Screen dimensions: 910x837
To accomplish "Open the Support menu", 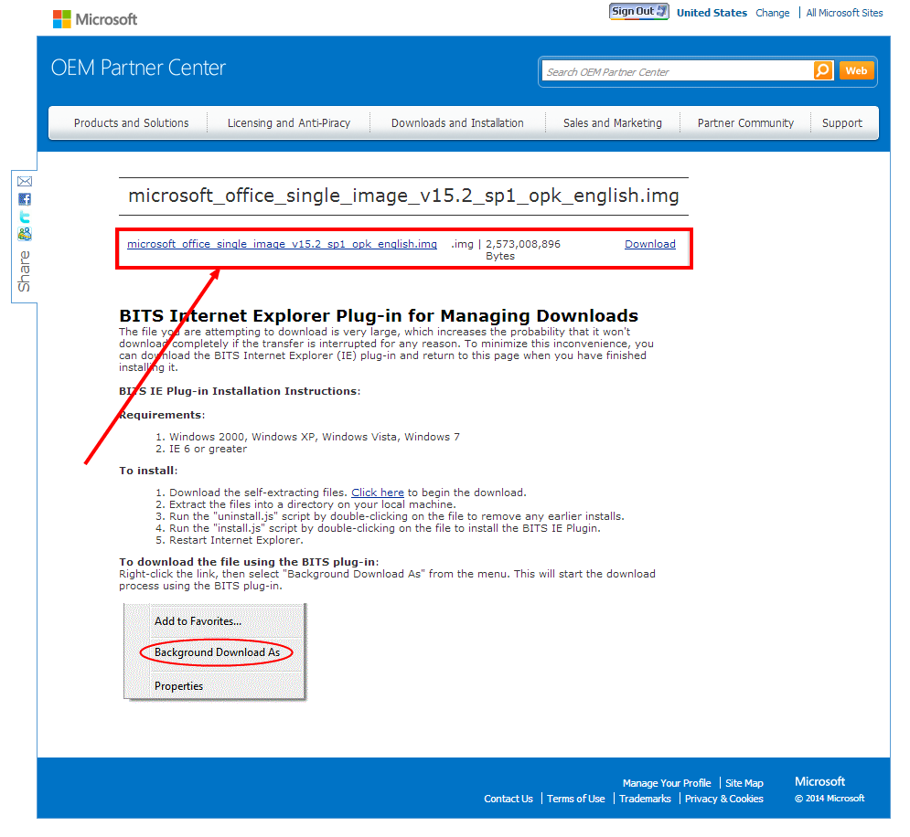I will (x=842, y=122).
